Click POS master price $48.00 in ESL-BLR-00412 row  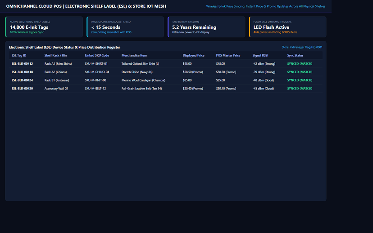click(x=220, y=64)
